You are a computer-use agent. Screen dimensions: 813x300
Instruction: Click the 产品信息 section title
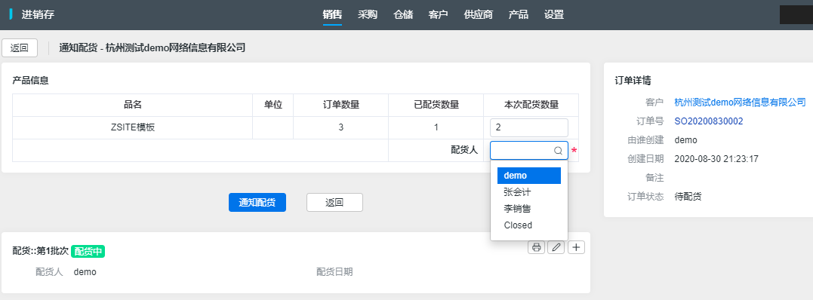coord(31,81)
